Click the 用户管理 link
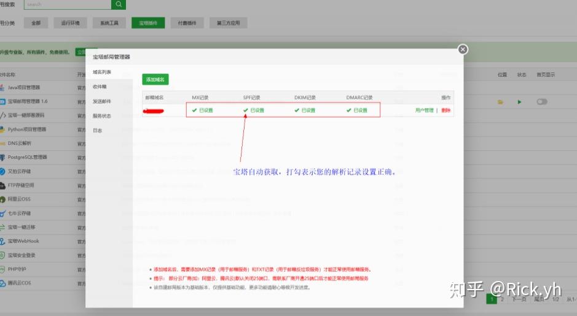This screenshot has width=577, height=316. (x=424, y=110)
